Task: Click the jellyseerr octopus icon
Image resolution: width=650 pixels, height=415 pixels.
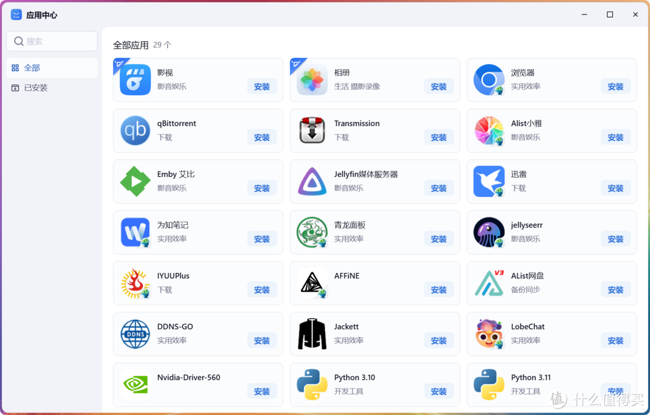Action: [x=488, y=232]
